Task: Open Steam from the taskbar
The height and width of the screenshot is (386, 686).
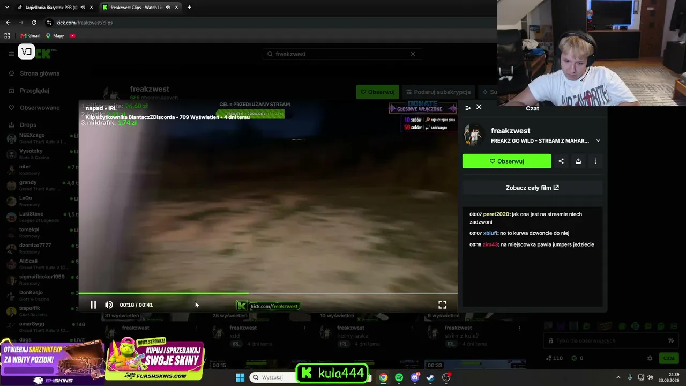Action: click(430, 377)
